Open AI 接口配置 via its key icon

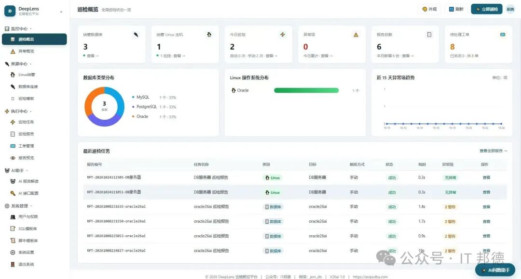coord(13,193)
